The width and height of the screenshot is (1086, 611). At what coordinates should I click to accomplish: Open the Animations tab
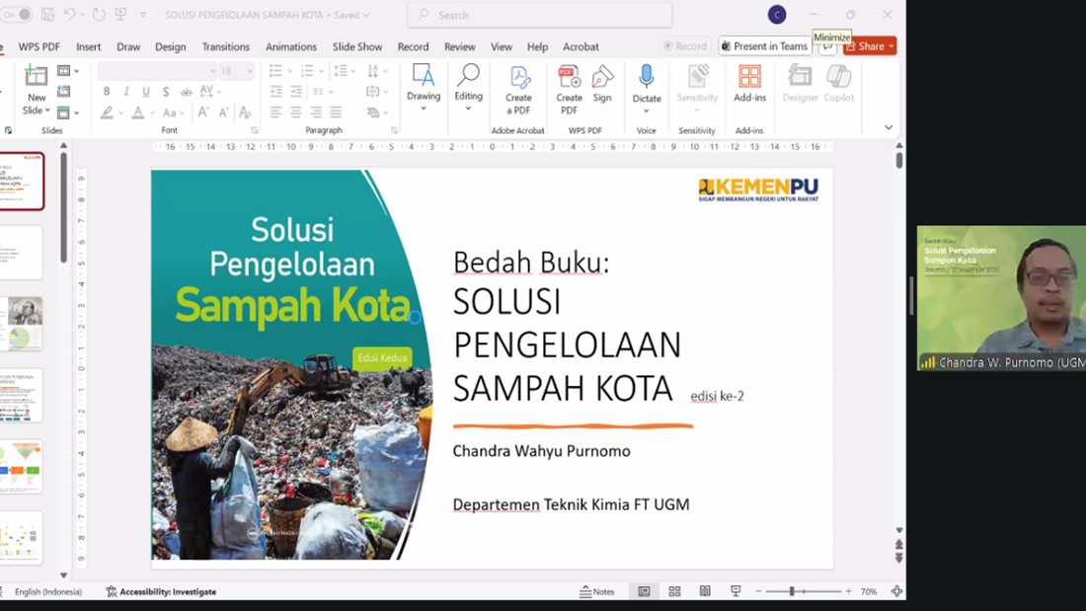291,46
